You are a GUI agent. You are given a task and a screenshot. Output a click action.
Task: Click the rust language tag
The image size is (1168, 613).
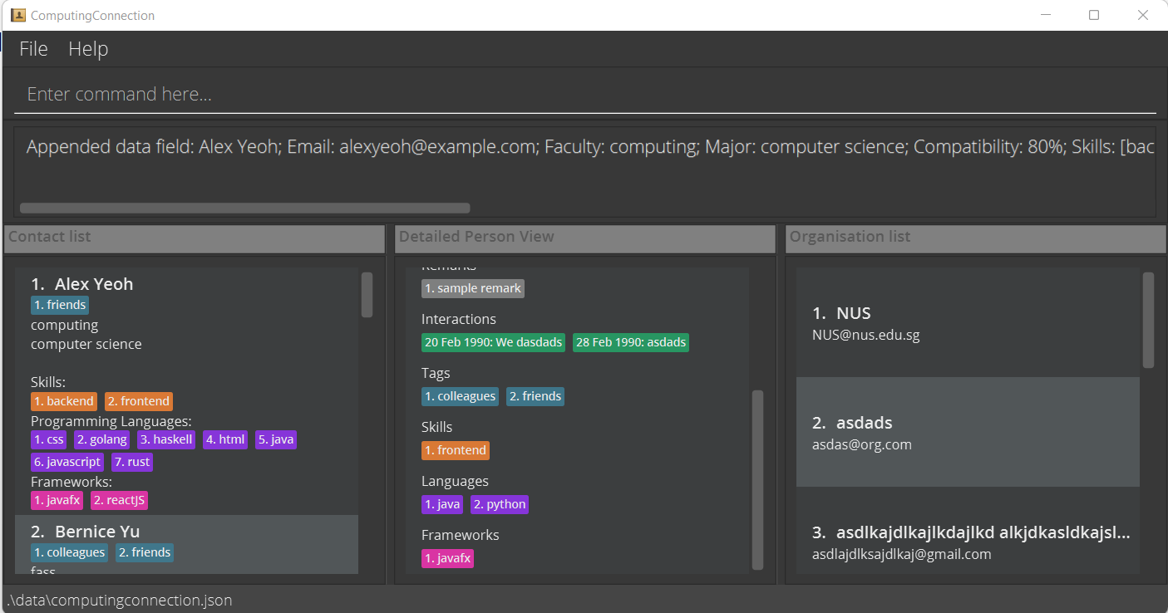(x=131, y=462)
